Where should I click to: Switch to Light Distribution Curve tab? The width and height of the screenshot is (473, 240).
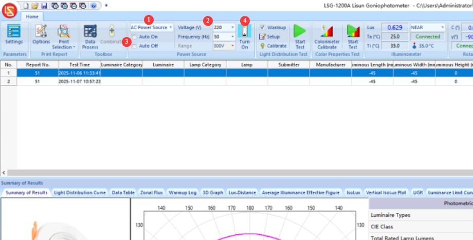pyautogui.click(x=80, y=192)
